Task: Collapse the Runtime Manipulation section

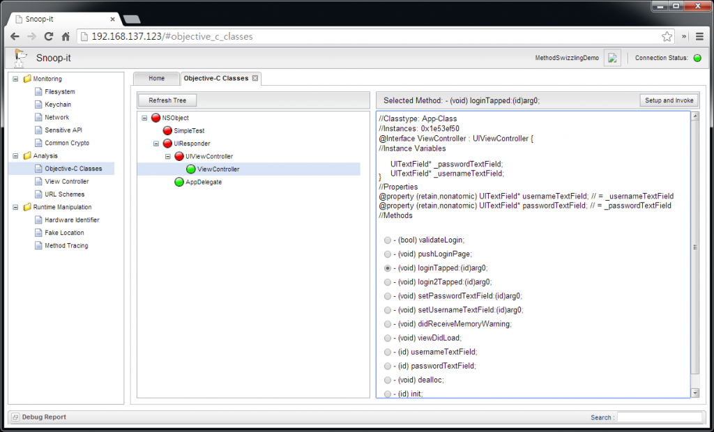Action: click(x=16, y=207)
